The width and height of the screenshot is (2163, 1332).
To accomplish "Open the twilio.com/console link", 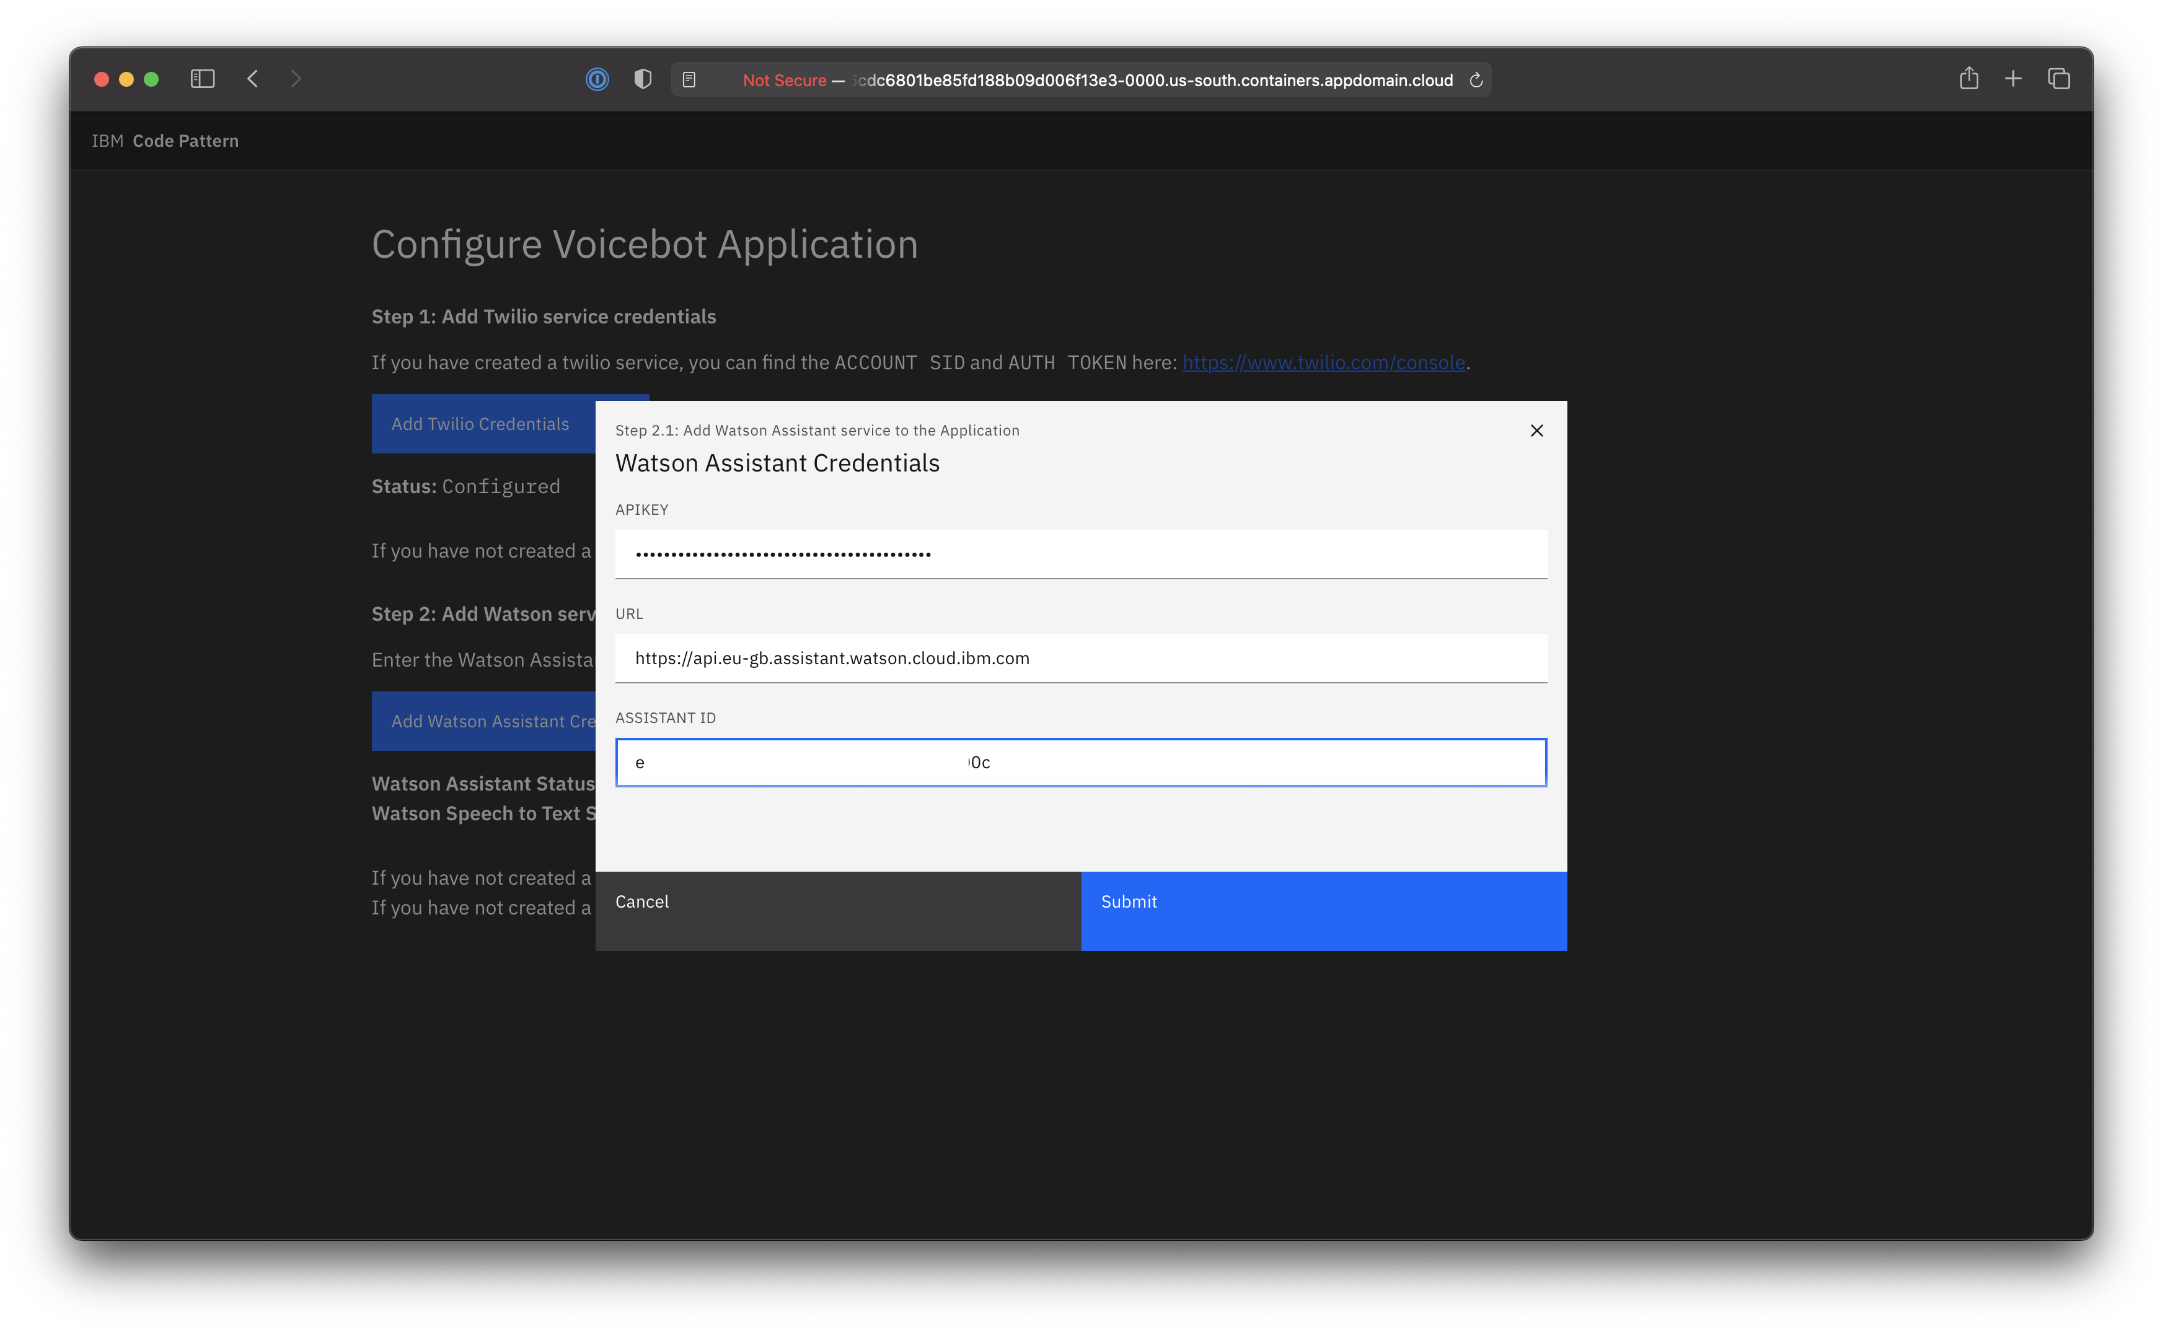I will 1323,363.
